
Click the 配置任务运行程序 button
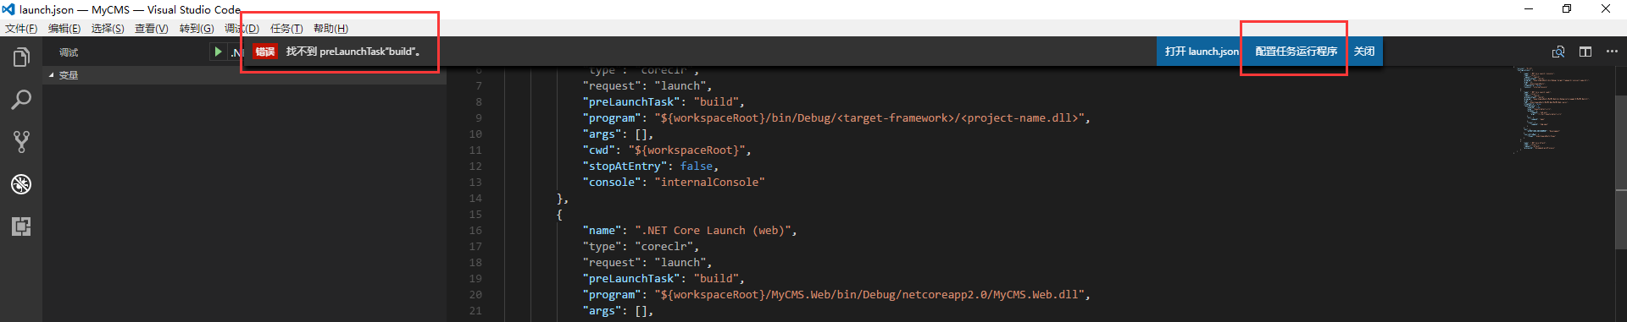(x=1297, y=52)
